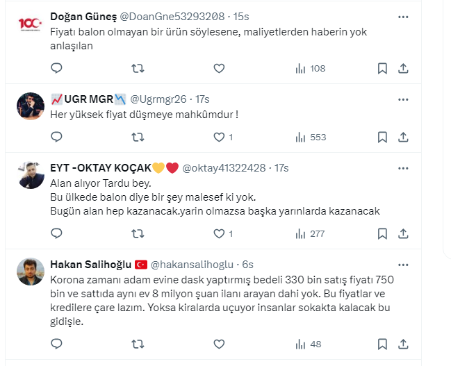Open more options on UGR MGR's tweet

[x=403, y=99]
